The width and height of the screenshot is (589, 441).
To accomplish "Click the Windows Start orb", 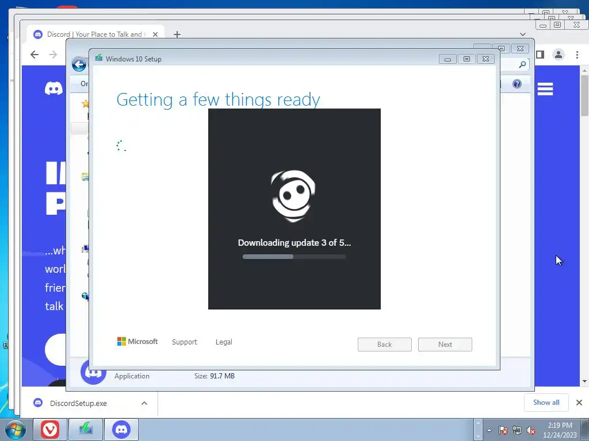I will pyautogui.click(x=15, y=430).
